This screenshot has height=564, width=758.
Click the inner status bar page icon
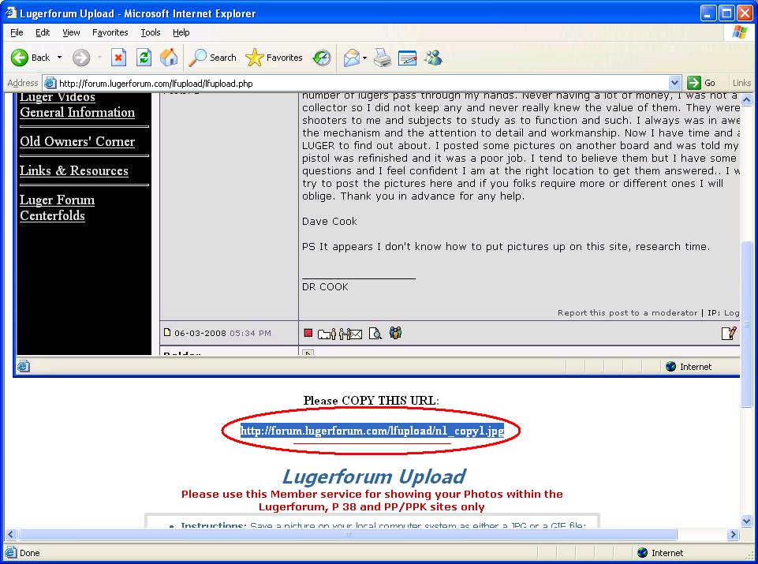click(23, 366)
